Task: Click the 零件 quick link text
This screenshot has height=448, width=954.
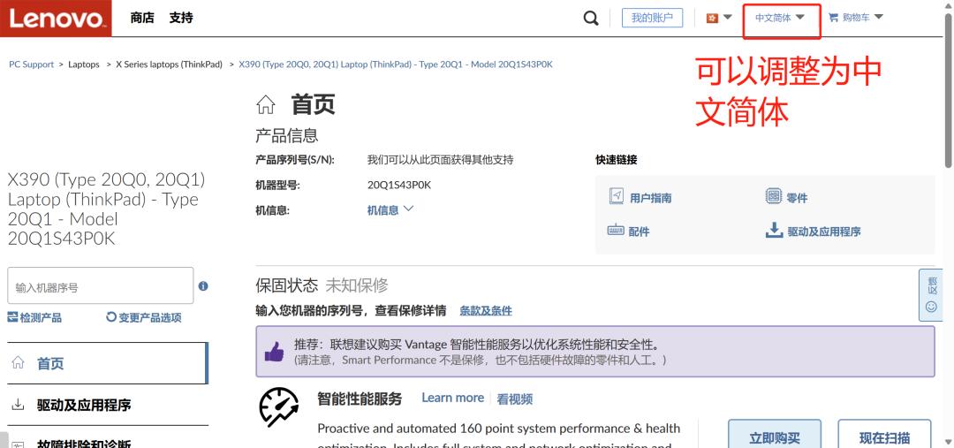Action: (797, 199)
